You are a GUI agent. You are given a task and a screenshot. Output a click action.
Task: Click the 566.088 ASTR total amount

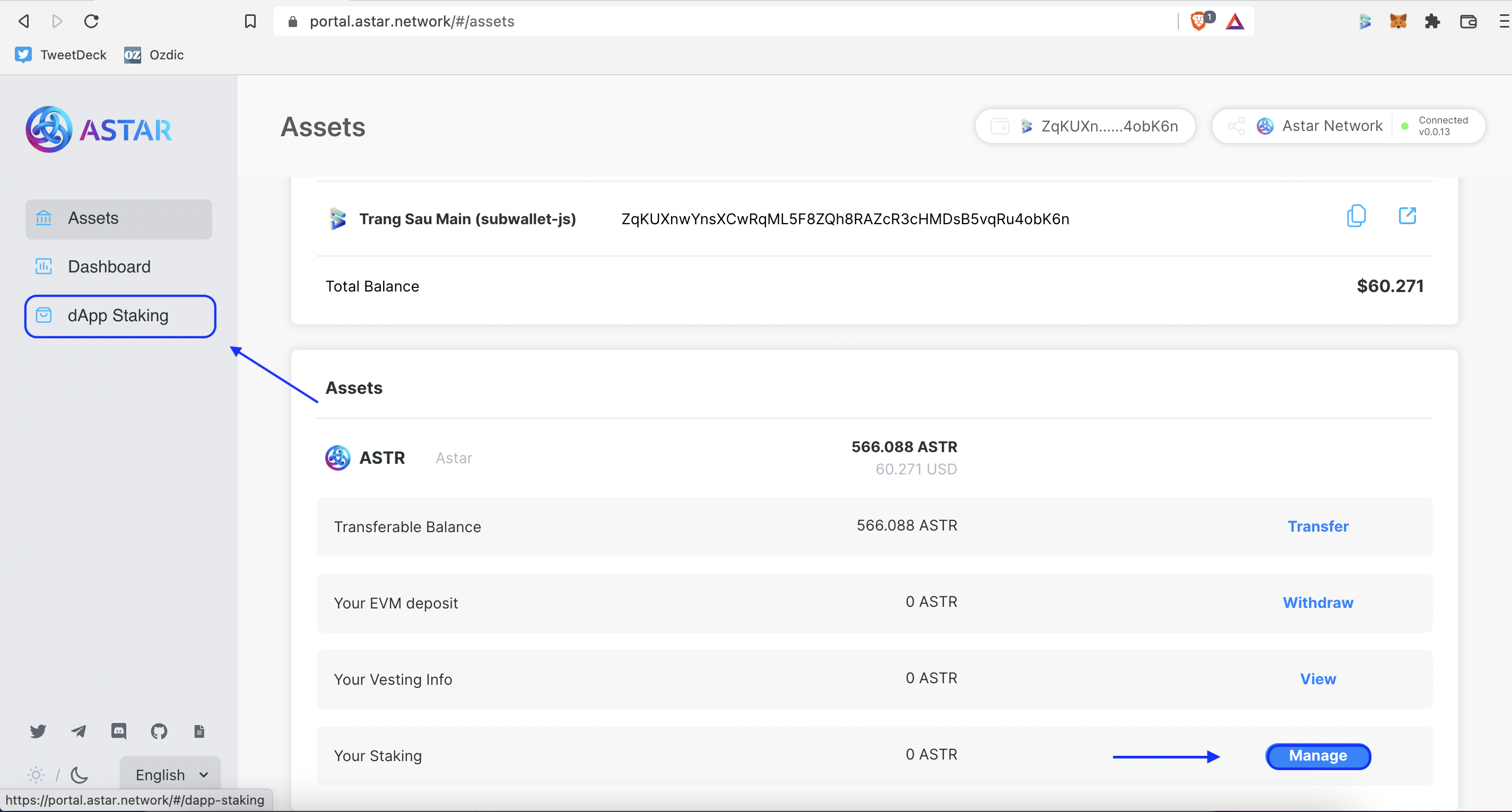(904, 447)
